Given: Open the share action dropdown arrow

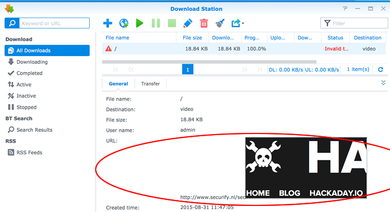Looking at the screenshot, I should (x=243, y=23).
